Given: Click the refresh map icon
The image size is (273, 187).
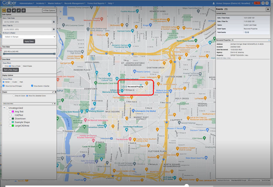Looking at the screenshot, I should pos(23,11).
